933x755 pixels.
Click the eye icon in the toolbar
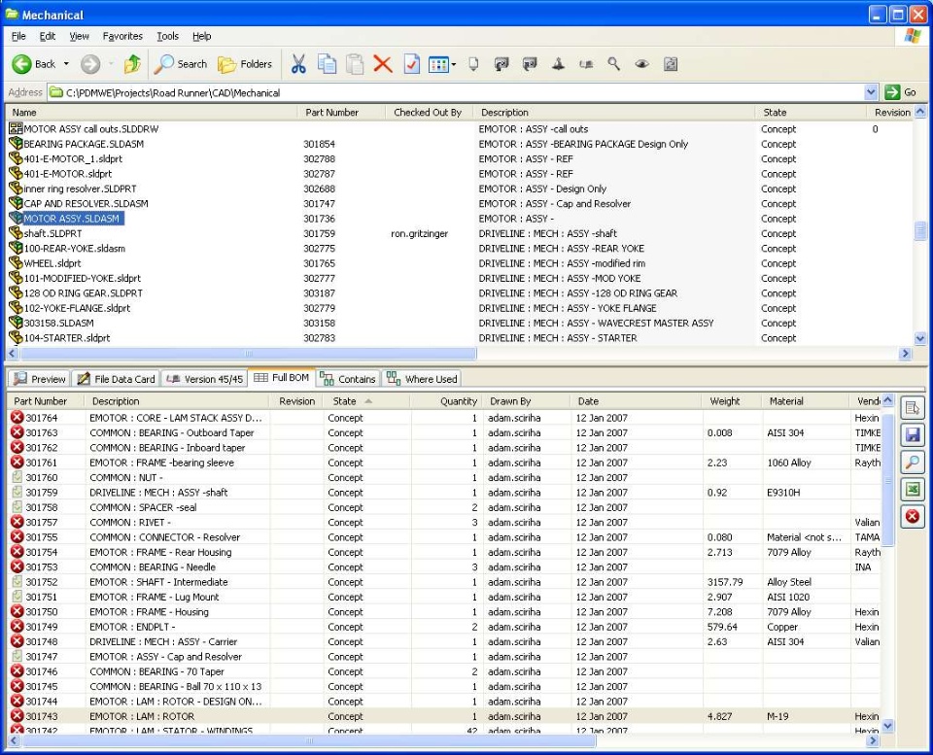click(641, 64)
